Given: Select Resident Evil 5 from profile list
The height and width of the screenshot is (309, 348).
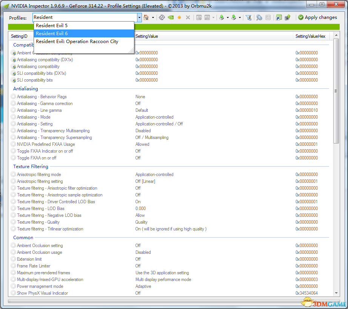Looking at the screenshot, I should click(x=84, y=26).
